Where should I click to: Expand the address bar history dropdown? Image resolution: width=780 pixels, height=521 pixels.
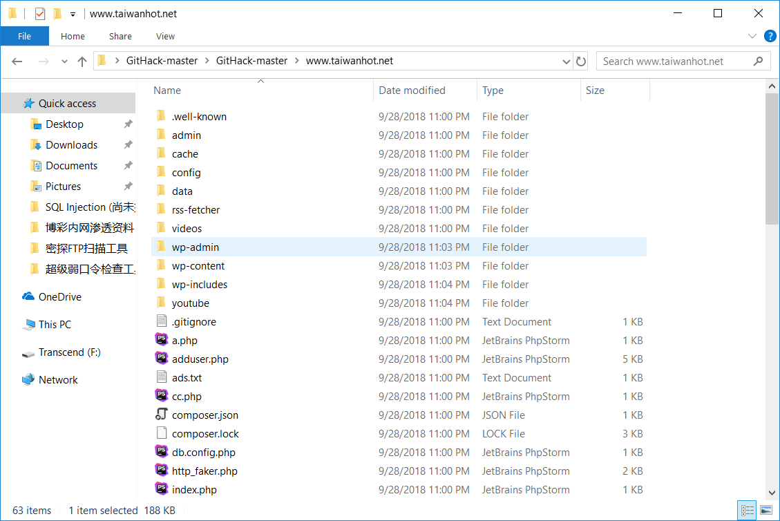coord(566,61)
